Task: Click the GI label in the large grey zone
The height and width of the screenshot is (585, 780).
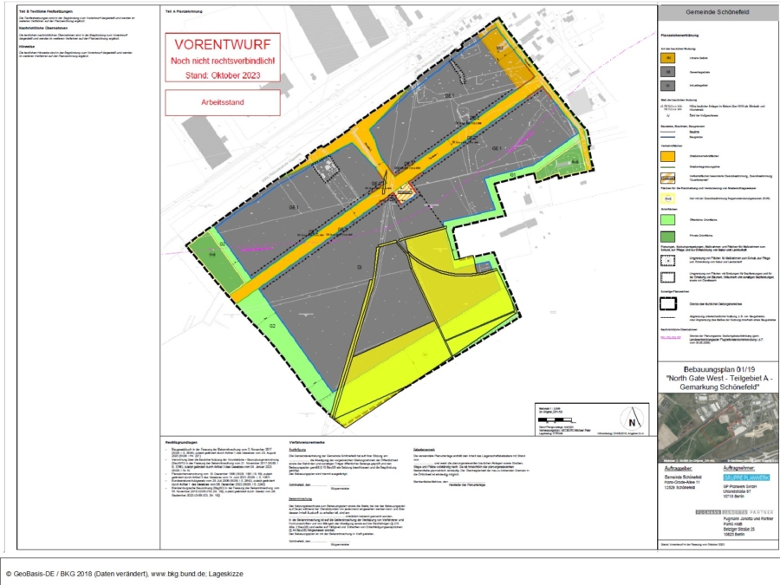Action: coord(359,267)
